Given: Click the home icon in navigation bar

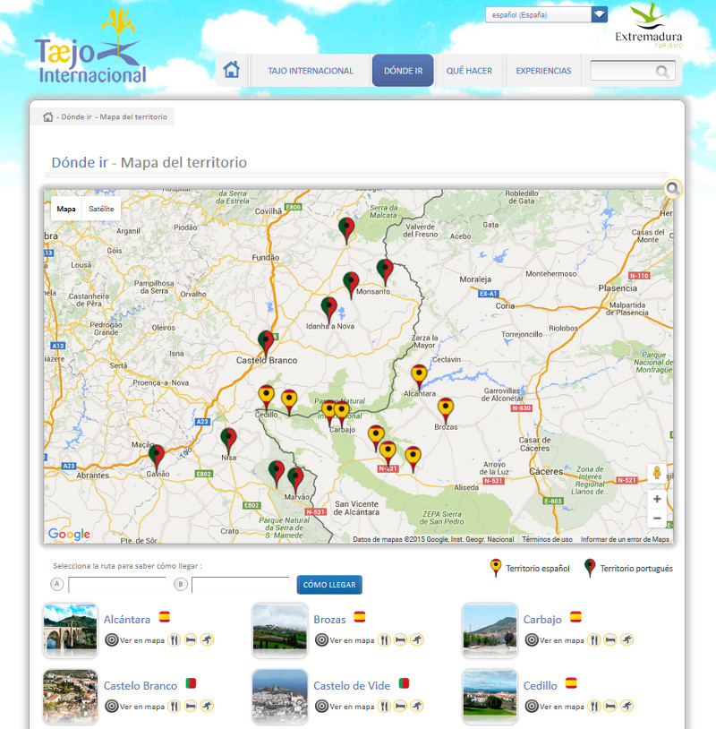Looking at the screenshot, I should pos(232,70).
